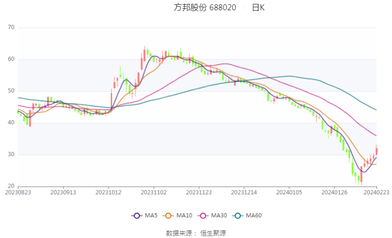Click y-axis value 30
392x238 pixels.
[11, 154]
